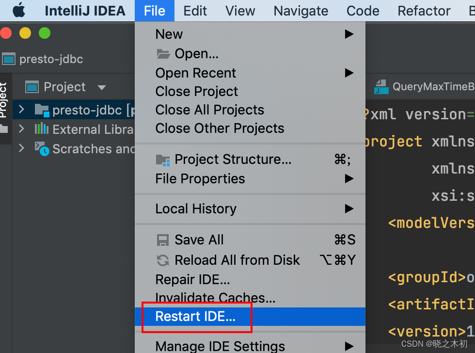Click the Apple logo menu

click(x=18, y=10)
